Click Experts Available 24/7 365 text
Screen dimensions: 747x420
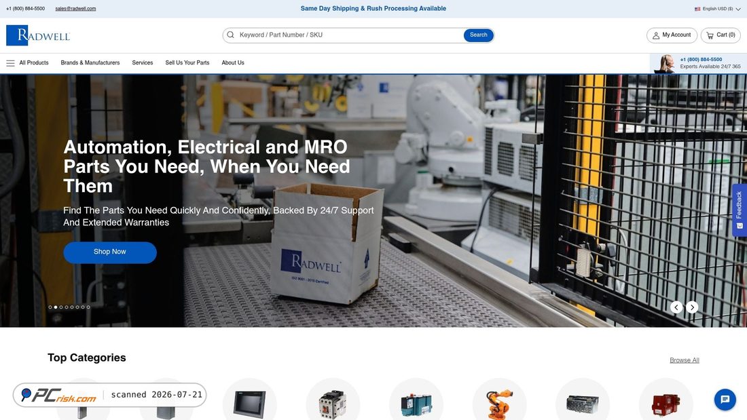click(710, 66)
